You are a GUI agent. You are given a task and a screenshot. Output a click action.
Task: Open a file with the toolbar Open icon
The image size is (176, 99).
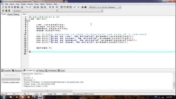tap(6, 7)
